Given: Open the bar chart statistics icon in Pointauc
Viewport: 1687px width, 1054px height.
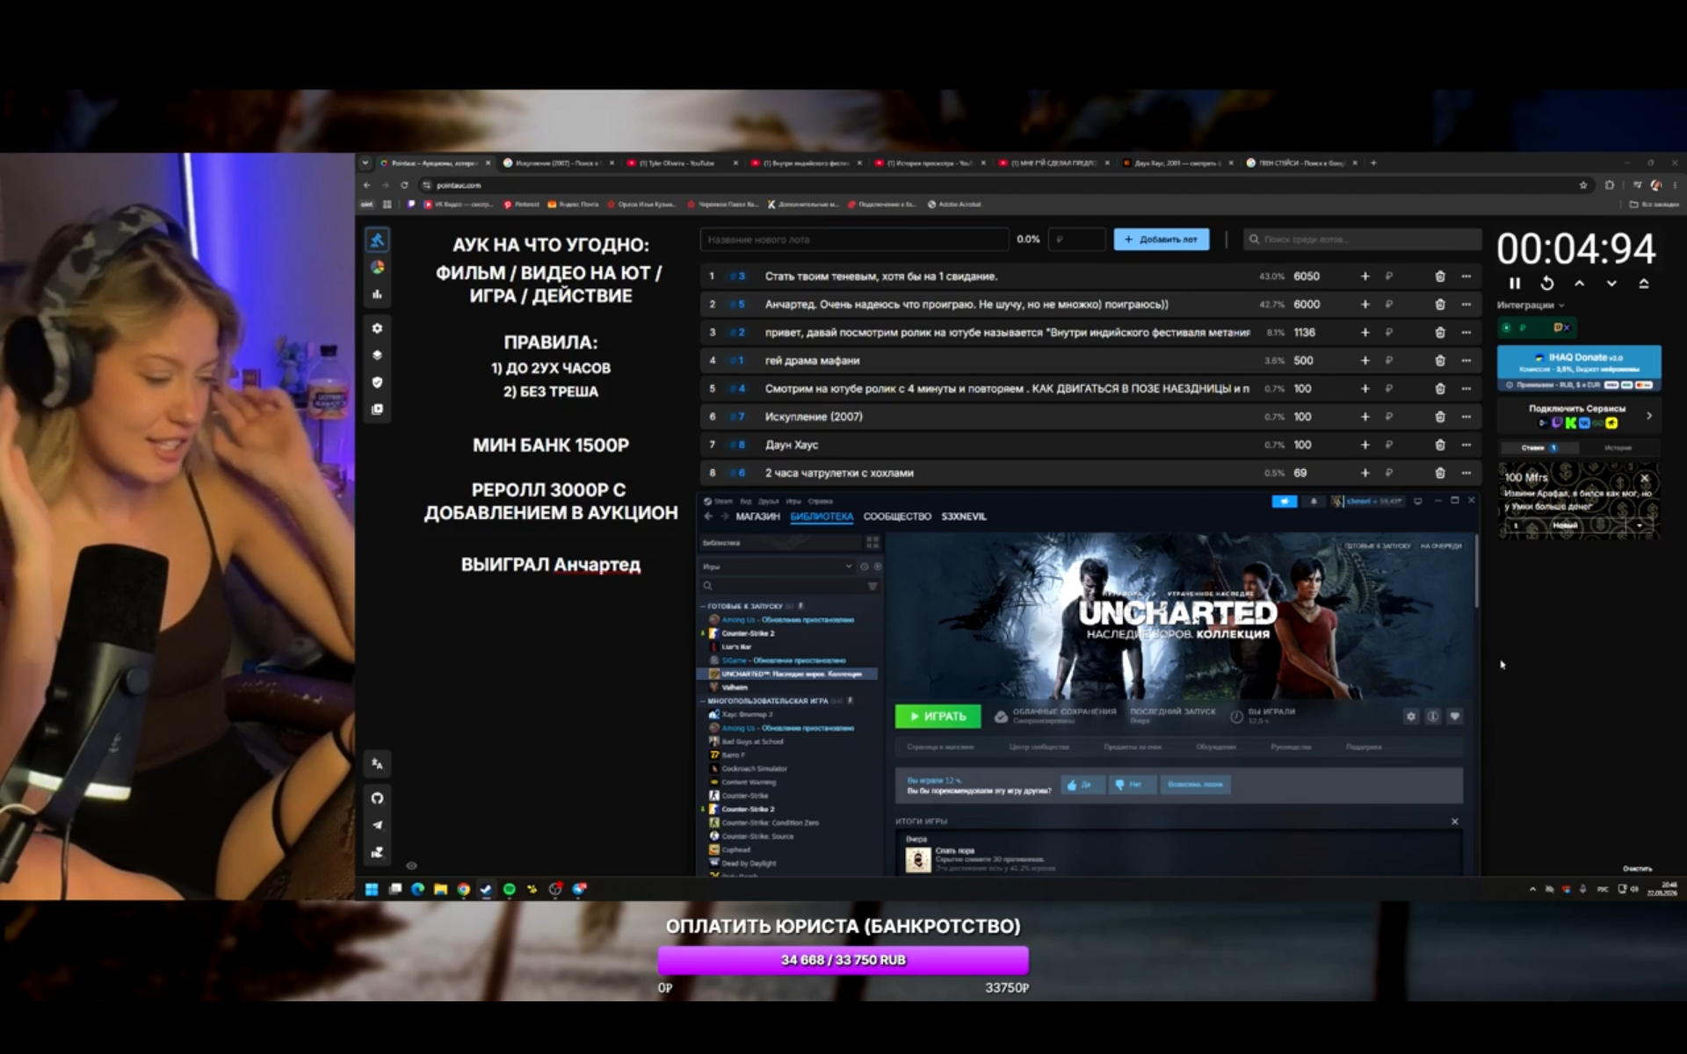Looking at the screenshot, I should 377,294.
